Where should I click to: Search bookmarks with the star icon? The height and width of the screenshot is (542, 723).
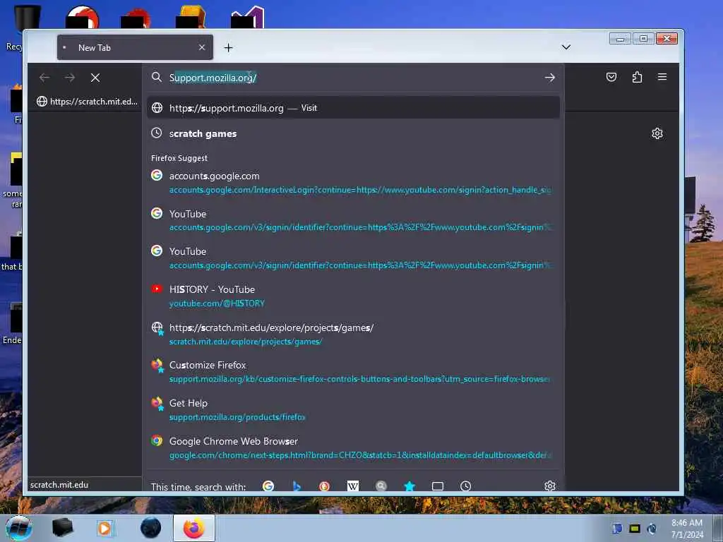click(410, 486)
